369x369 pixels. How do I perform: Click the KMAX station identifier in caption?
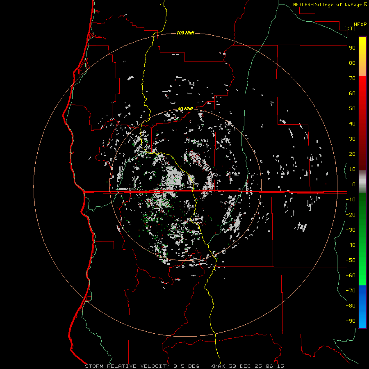[x=219, y=366]
